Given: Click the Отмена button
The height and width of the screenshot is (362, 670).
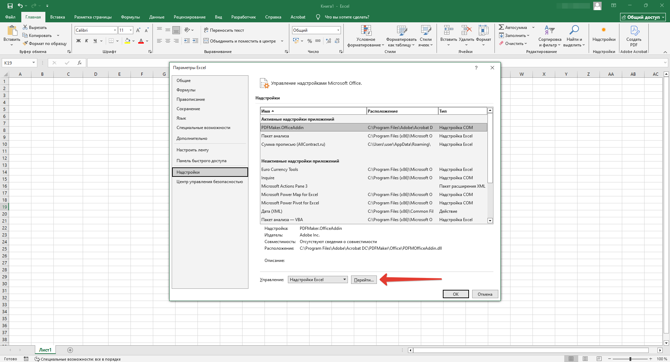Looking at the screenshot, I should 485,294.
